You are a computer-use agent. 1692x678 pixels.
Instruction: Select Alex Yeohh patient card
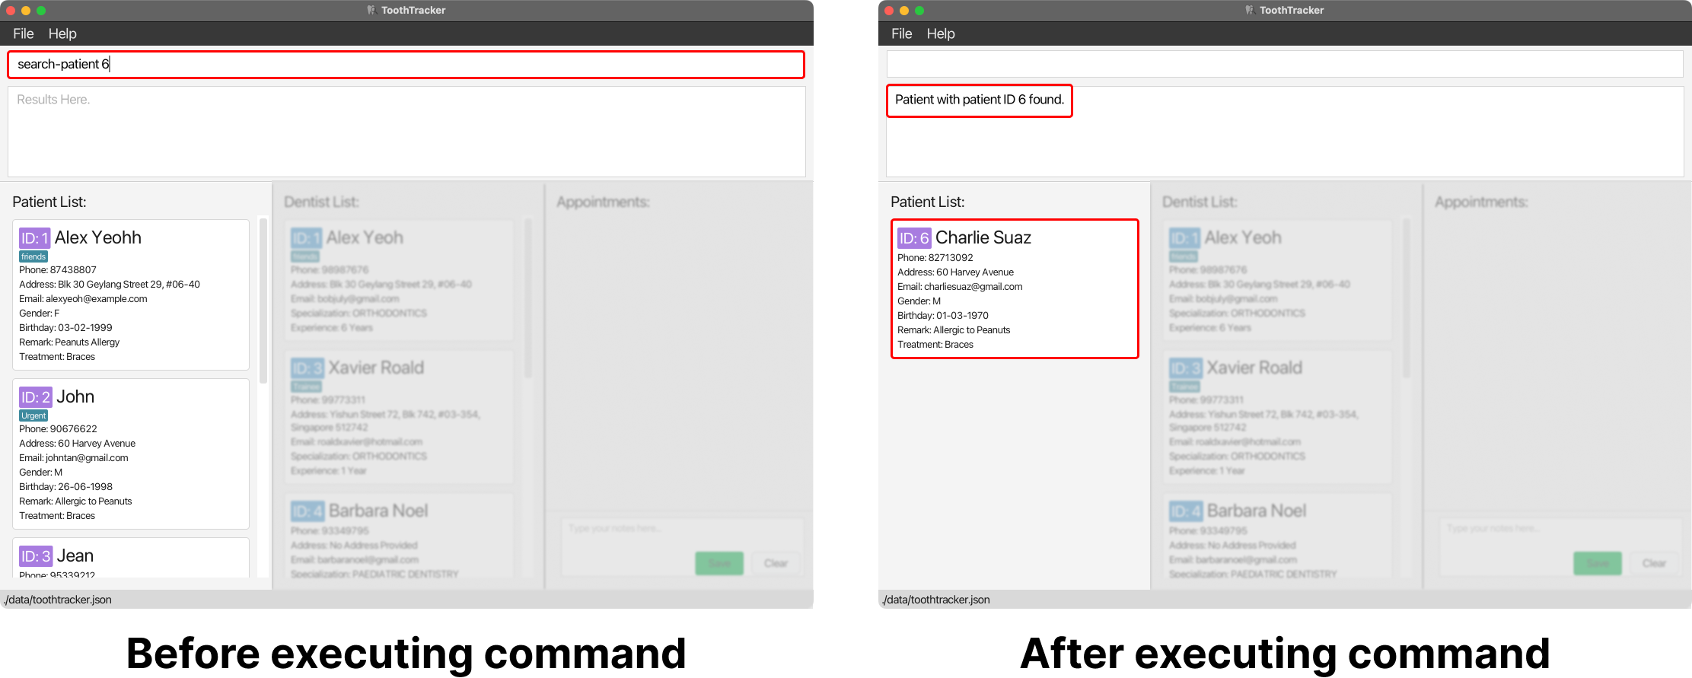click(131, 295)
